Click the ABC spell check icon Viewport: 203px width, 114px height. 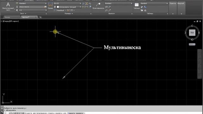click(x=17, y=3)
